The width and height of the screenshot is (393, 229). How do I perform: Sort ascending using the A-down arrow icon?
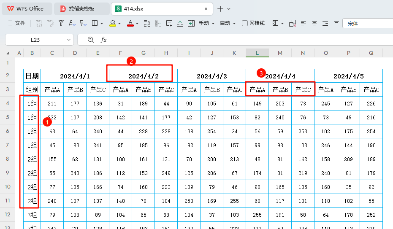72,23
